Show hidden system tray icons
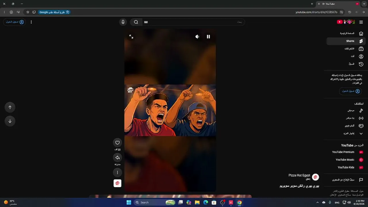The height and width of the screenshot is (207, 368). tap(317, 202)
